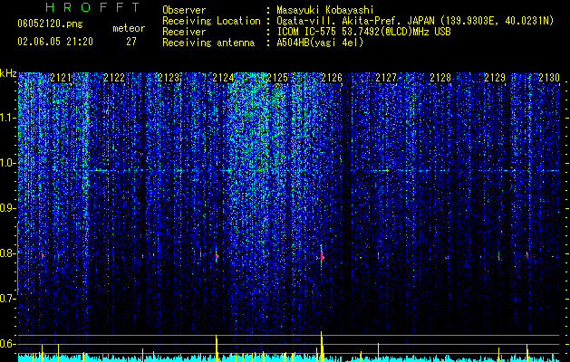Click the 2123 time marker
This screenshot has height=362, width=570.
(169, 78)
